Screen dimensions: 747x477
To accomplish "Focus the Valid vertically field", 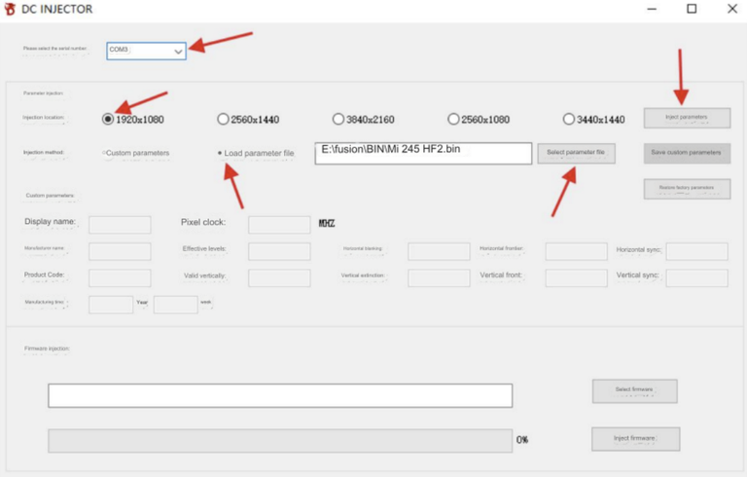I will pyautogui.click(x=279, y=278).
